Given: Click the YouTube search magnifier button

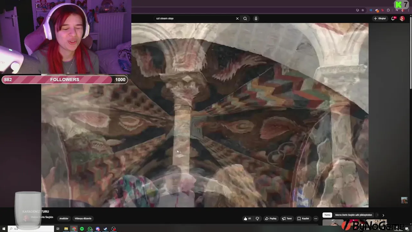Looking at the screenshot, I should (x=245, y=18).
